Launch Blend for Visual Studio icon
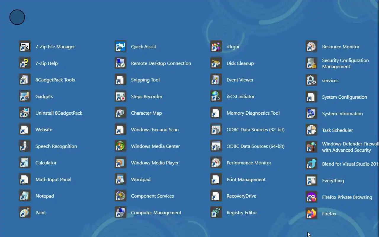Image resolution: width=379 pixels, height=237 pixels. tap(311, 164)
